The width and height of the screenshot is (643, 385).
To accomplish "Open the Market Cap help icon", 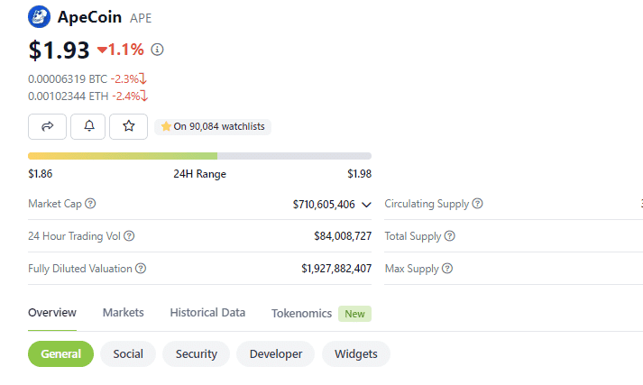I will click(x=90, y=204).
